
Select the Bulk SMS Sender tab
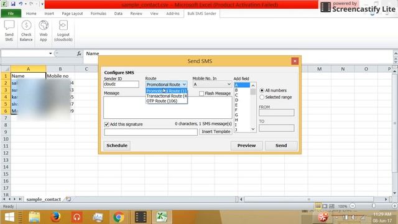[x=201, y=14]
